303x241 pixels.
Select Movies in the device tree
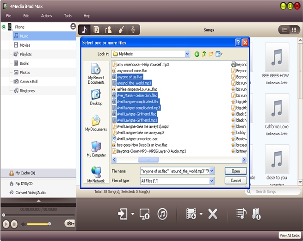coord(25,45)
